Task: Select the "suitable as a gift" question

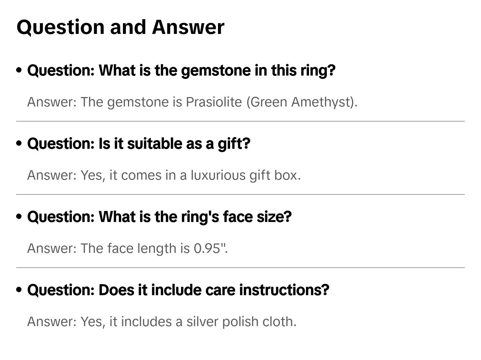Action: pyautogui.click(x=139, y=144)
